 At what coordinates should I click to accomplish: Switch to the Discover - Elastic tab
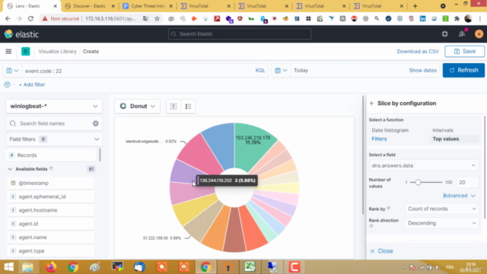90,6
